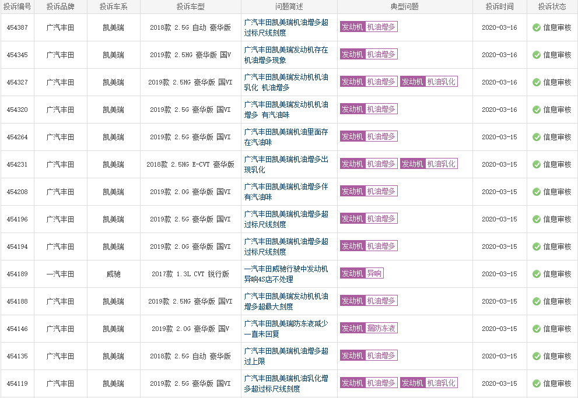Click the green check icon in row 454196
This screenshot has height=398, width=578.
537,220
